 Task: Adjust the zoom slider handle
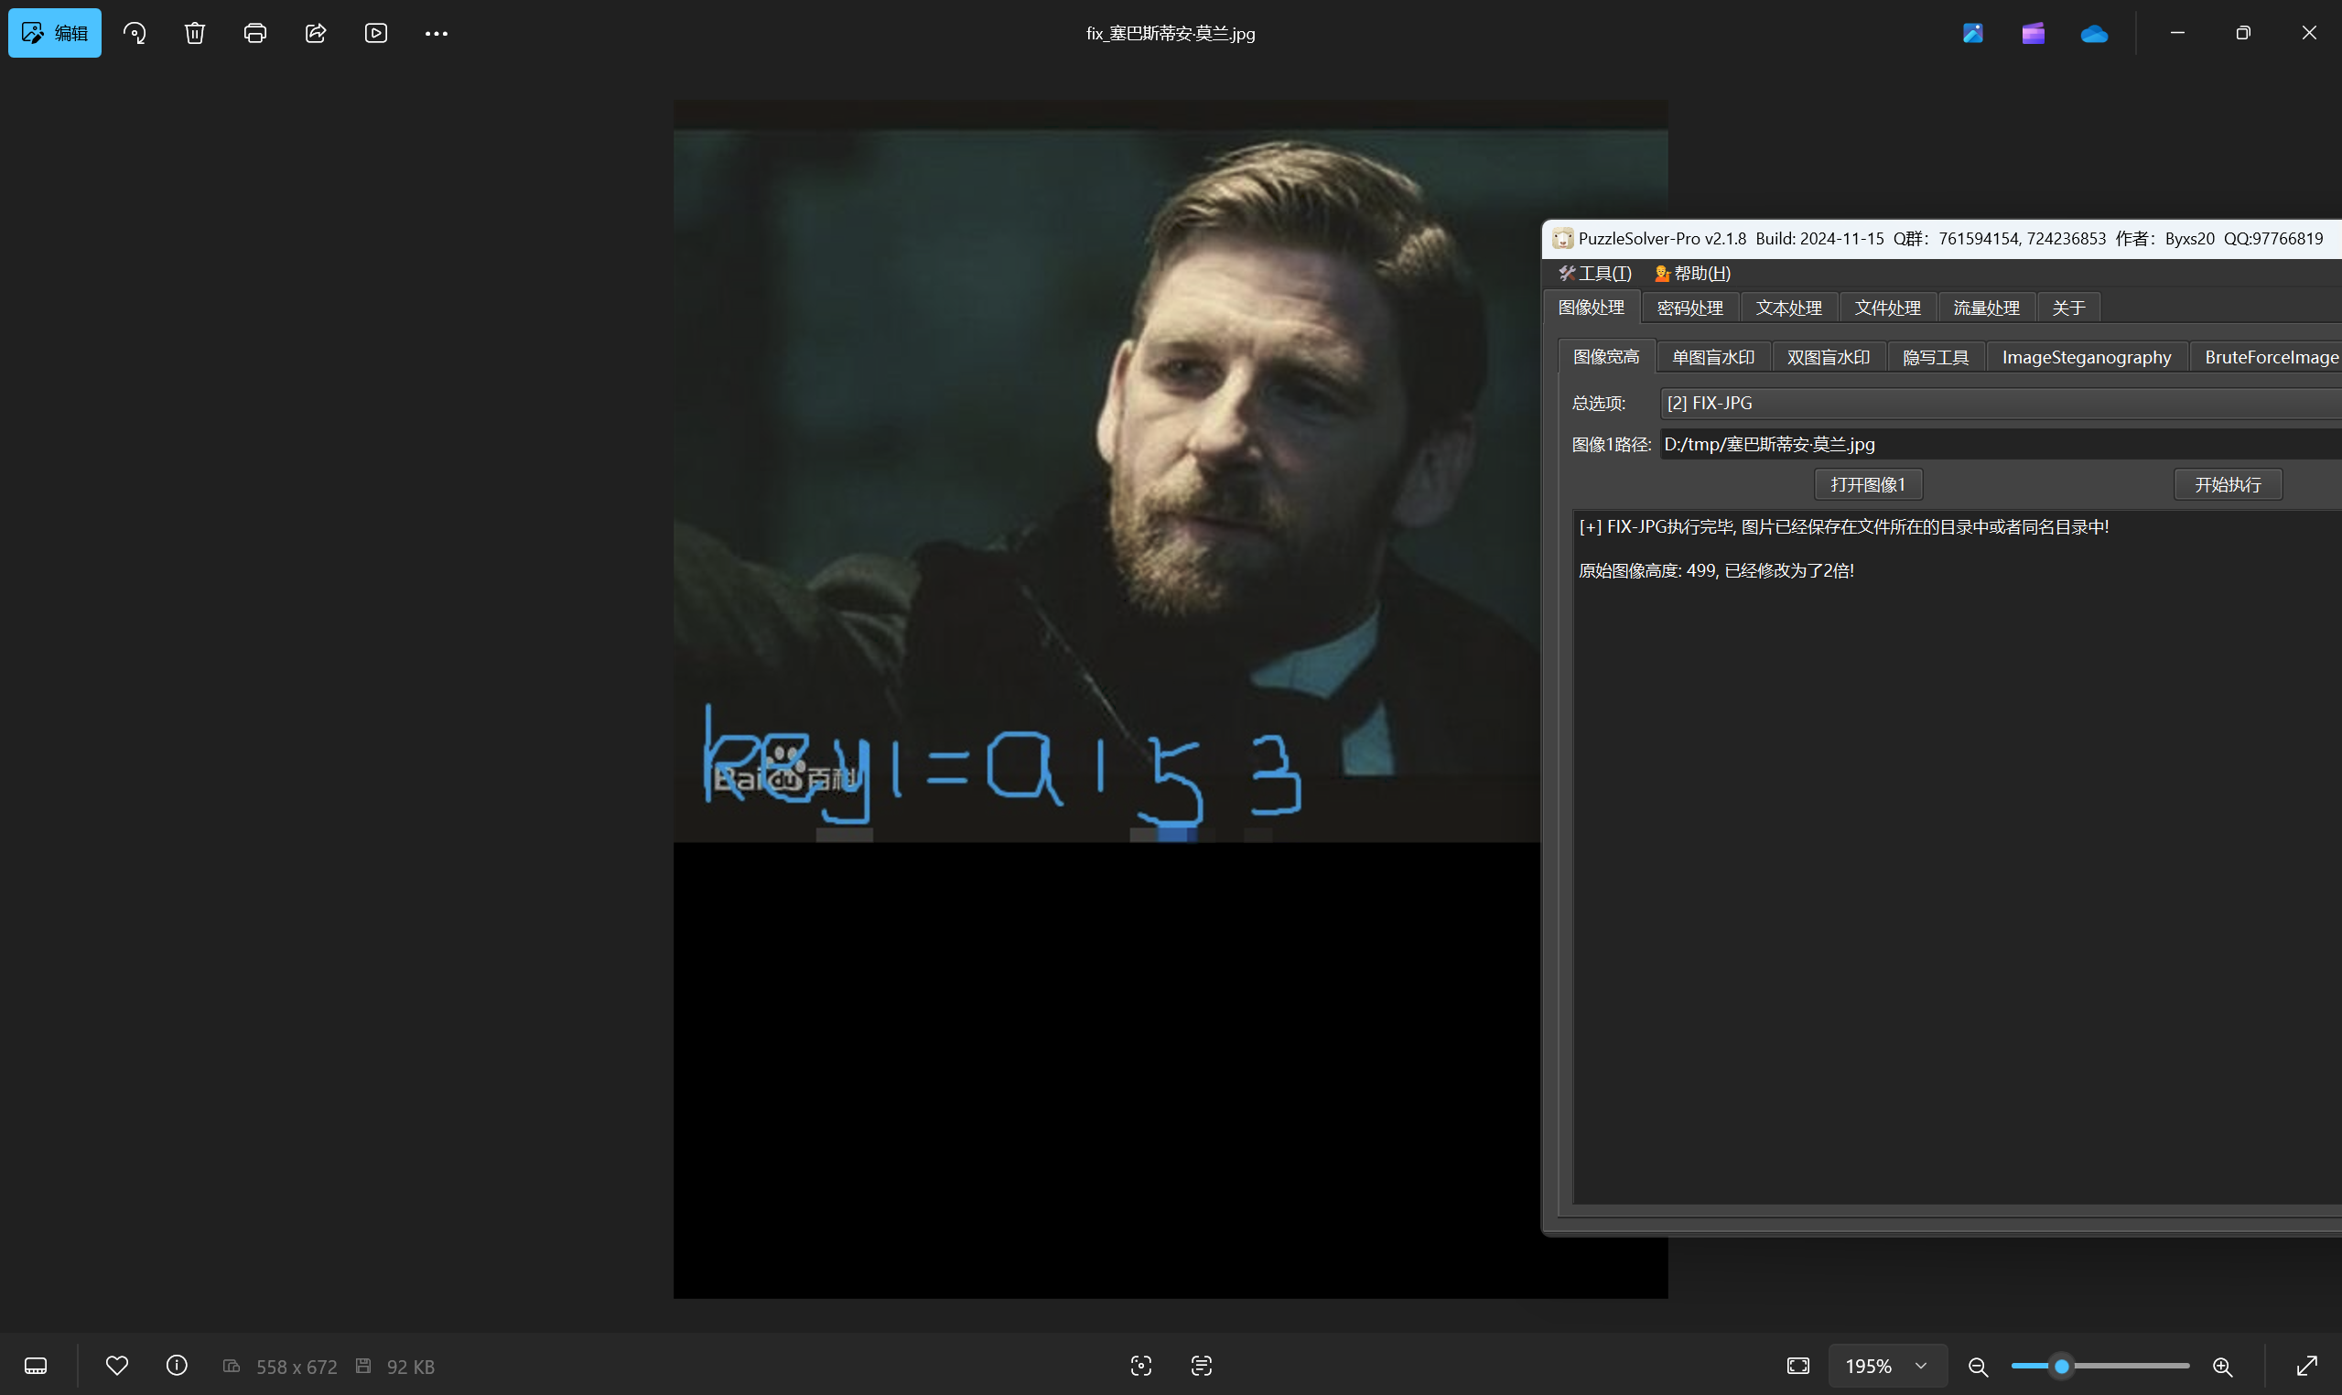(x=2062, y=1366)
